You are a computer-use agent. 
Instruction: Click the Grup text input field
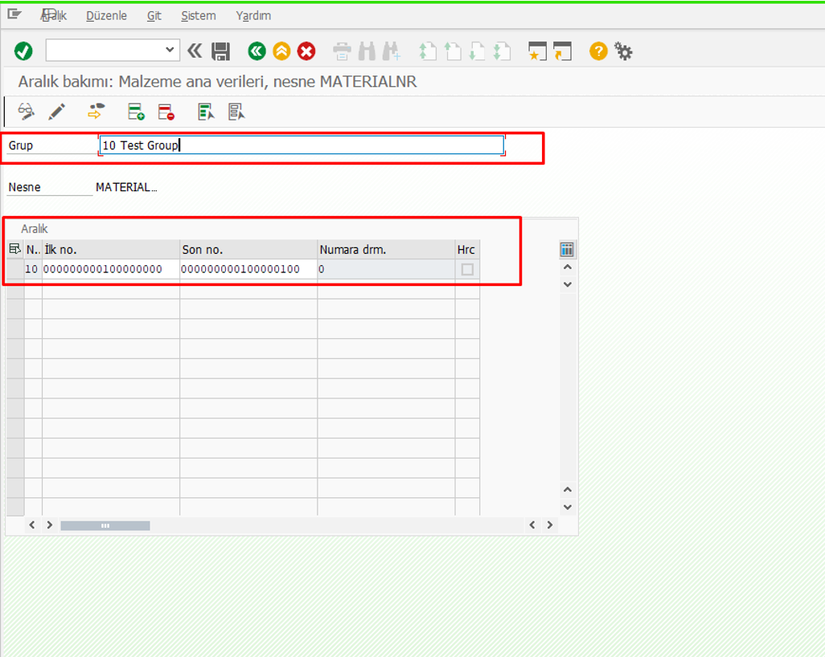(302, 145)
